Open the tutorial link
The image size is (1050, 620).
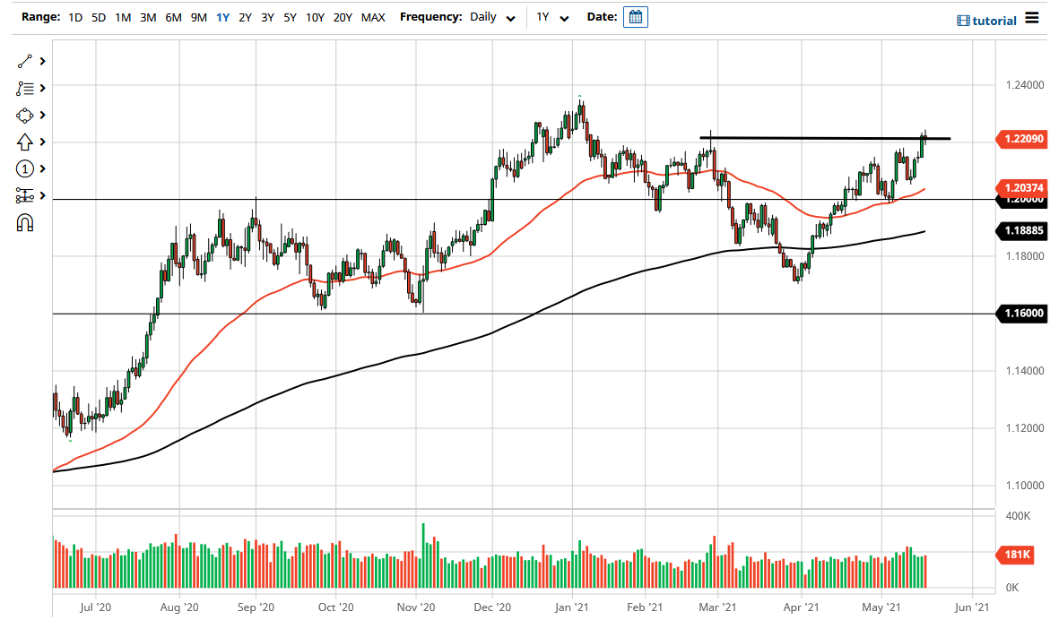pos(994,21)
